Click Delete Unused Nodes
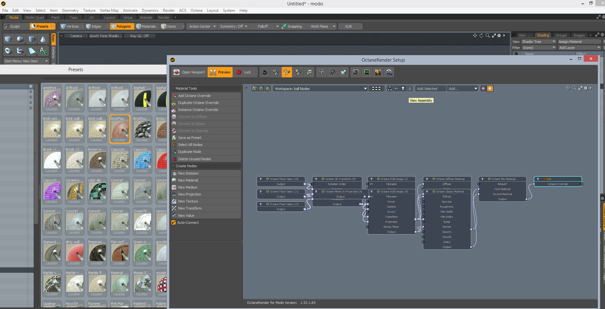Screen dimensions: 605x309 pos(206,159)
